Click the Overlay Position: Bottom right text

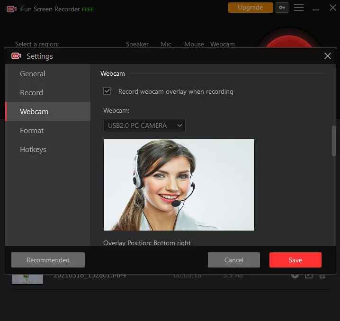[147, 243]
